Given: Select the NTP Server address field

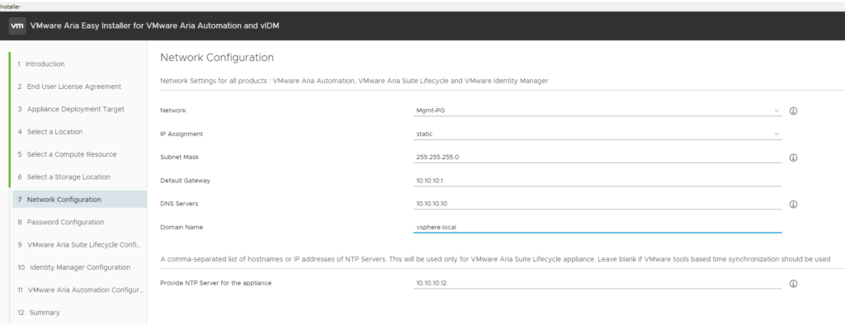Looking at the screenshot, I should point(597,283).
